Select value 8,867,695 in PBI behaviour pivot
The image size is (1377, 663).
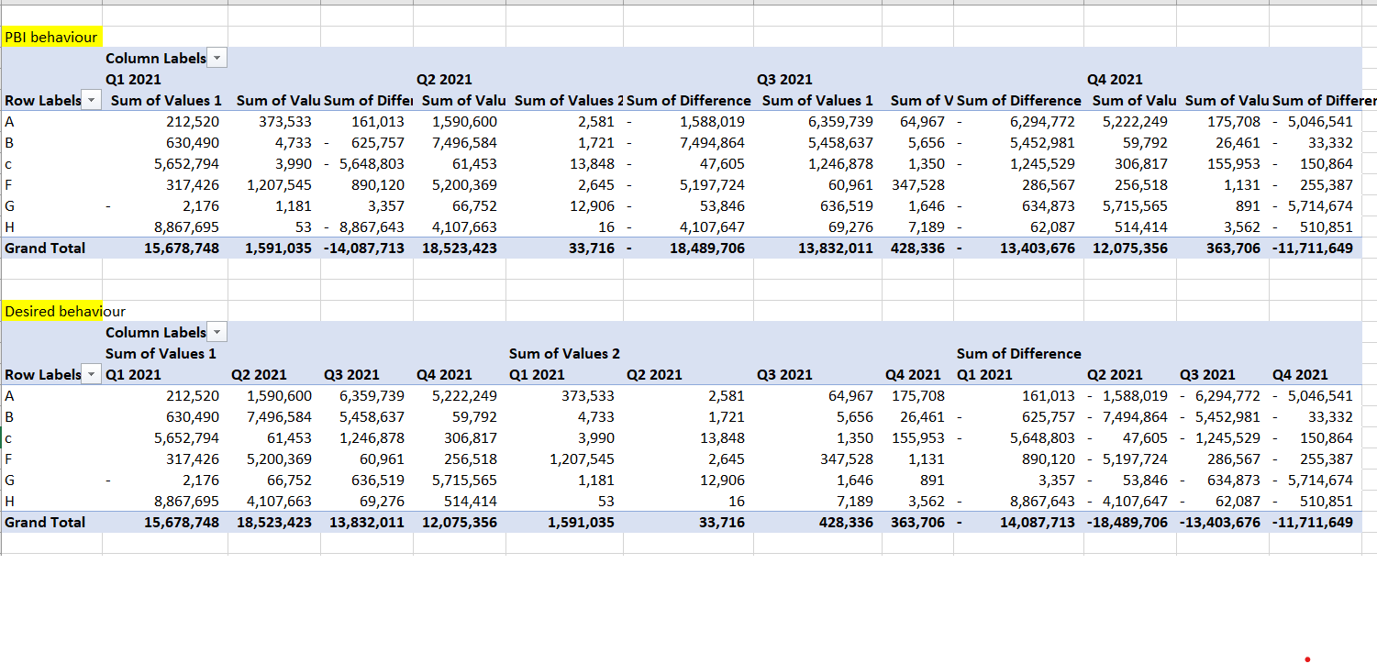[186, 227]
